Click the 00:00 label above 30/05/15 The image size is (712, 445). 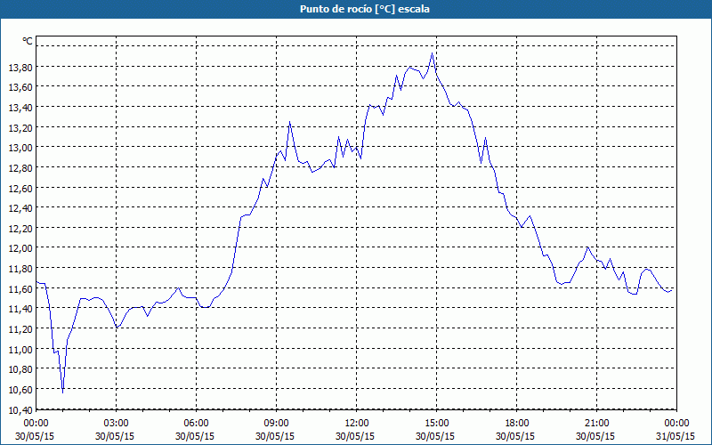click(36, 424)
